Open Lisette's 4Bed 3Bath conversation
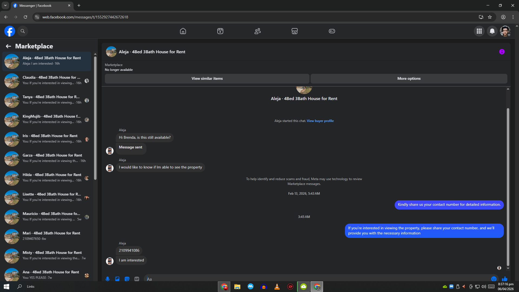This screenshot has height=292, width=519. 47,198
